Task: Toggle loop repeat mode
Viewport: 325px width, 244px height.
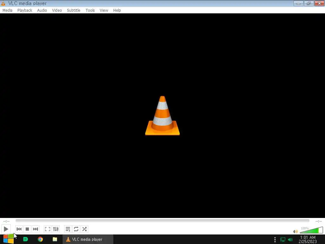Action: click(76, 229)
